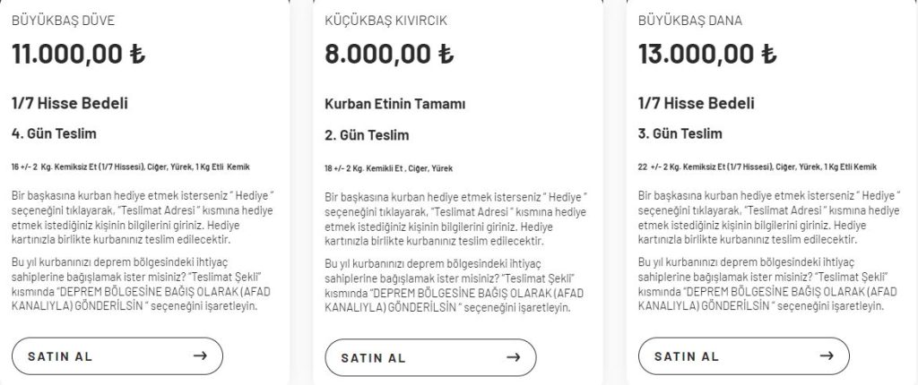Click the 11.000,00 ₺ price
Viewport: 918px width, 385px height.
[78, 54]
